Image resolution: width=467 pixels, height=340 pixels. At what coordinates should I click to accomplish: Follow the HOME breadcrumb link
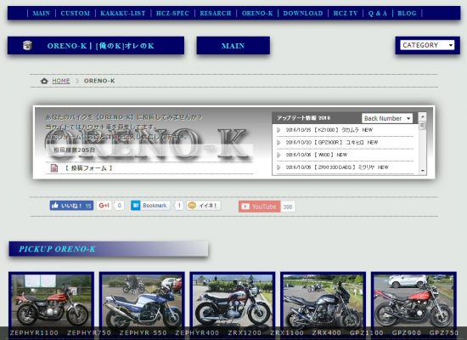(x=61, y=81)
